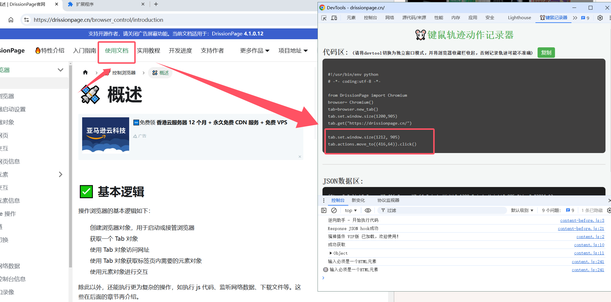
Task: Expand the sidebar 元素 section chevron
Action: [60, 174]
